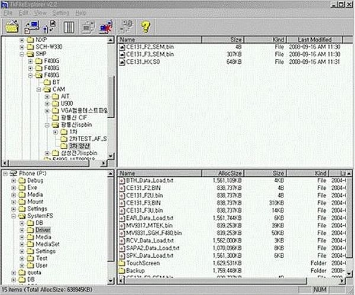Click the connect phone to PC toolbar icon

click(x=32, y=27)
